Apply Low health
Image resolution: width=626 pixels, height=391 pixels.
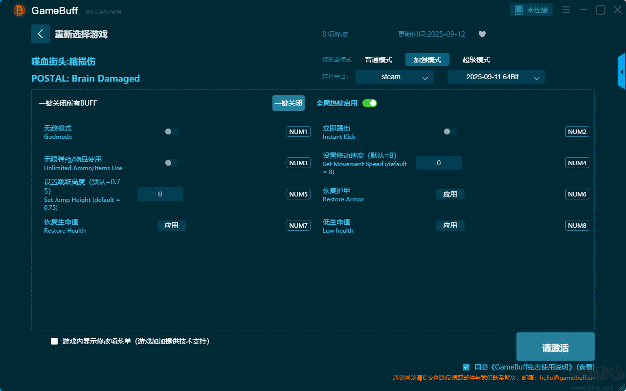tap(450, 225)
